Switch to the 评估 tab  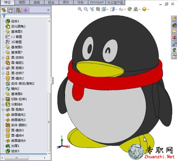coord(81,2)
